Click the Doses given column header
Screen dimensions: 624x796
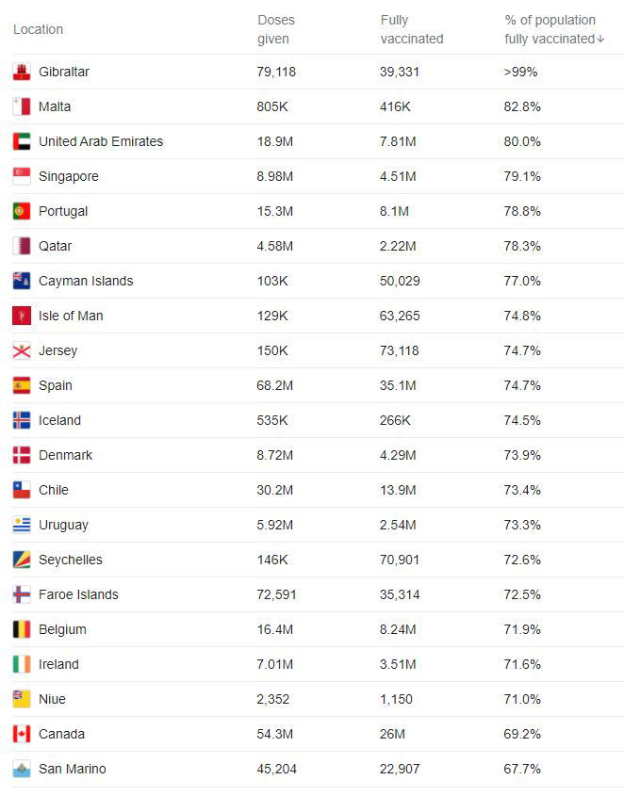point(274,29)
